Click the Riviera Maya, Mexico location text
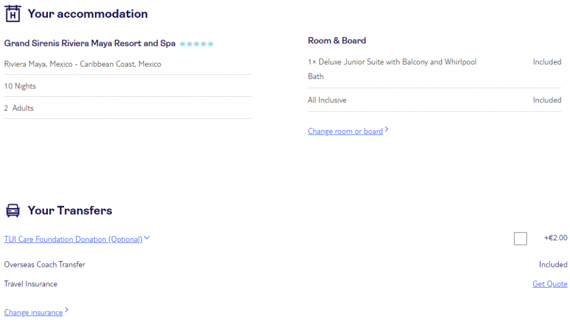Viewport: 570px width, 322px height. point(82,65)
